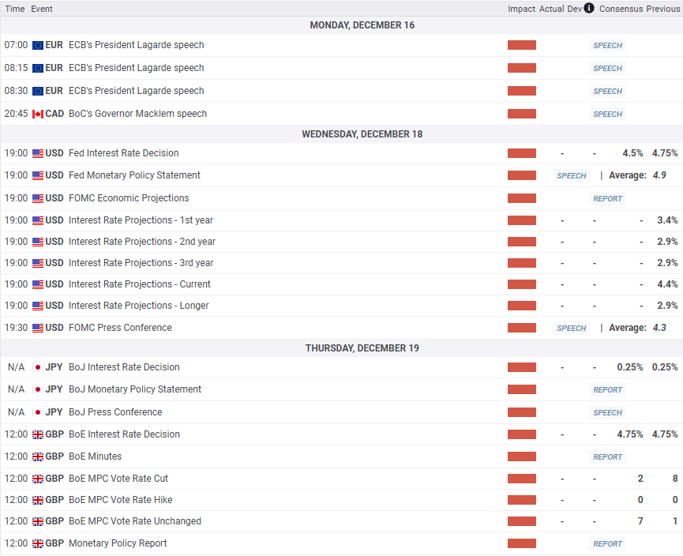Click SPEECH tag on 08:15 Lagarde speech row
The width and height of the screenshot is (683, 556).
[608, 69]
